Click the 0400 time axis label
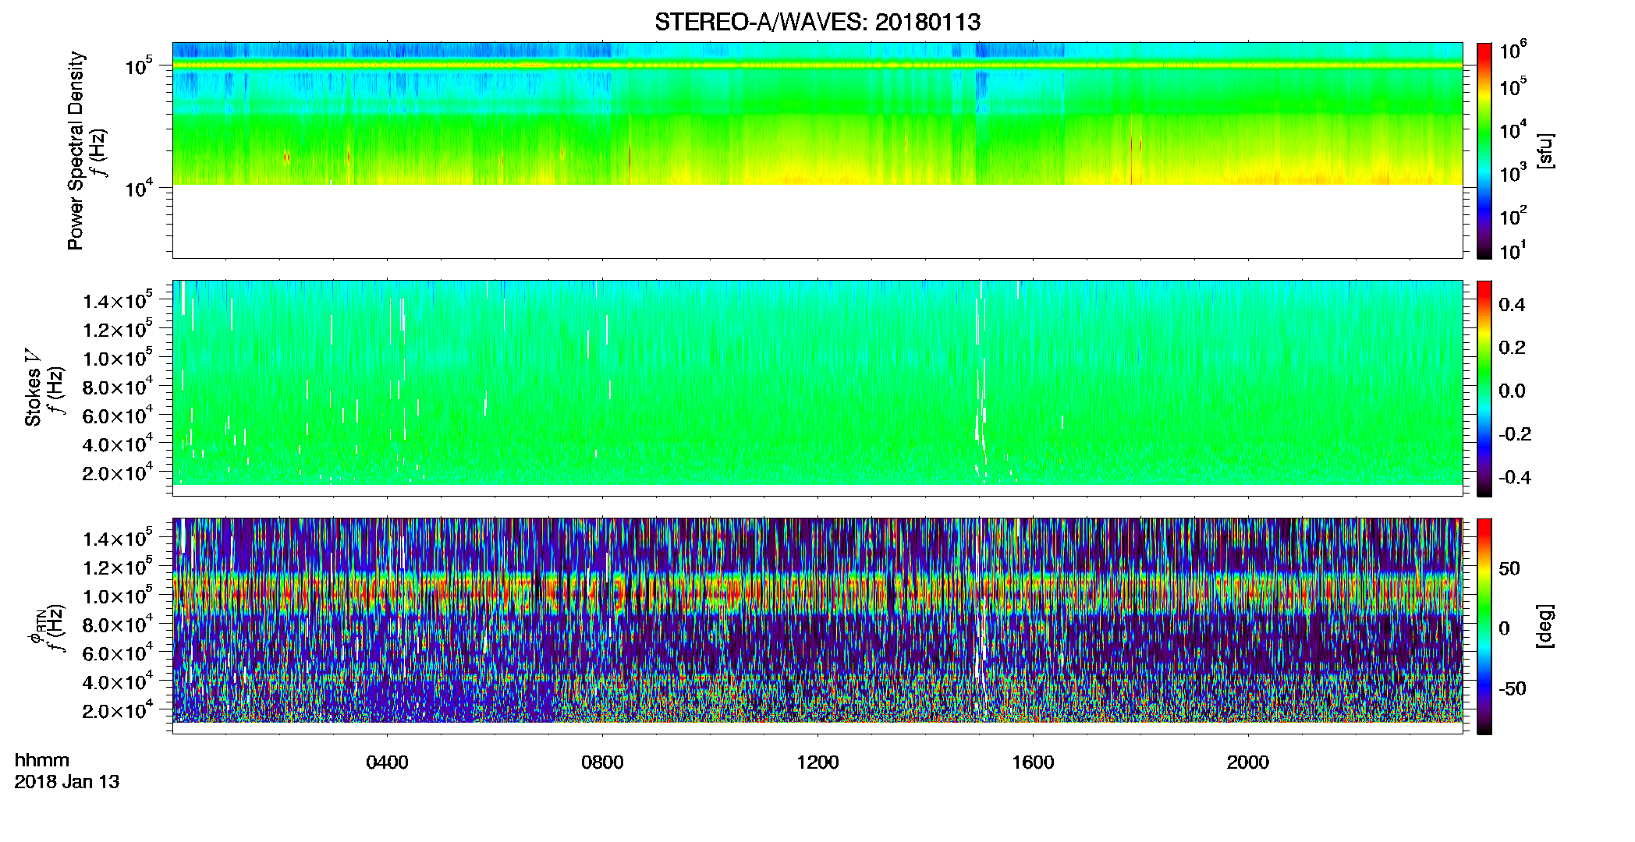1635x842 pixels. point(387,762)
